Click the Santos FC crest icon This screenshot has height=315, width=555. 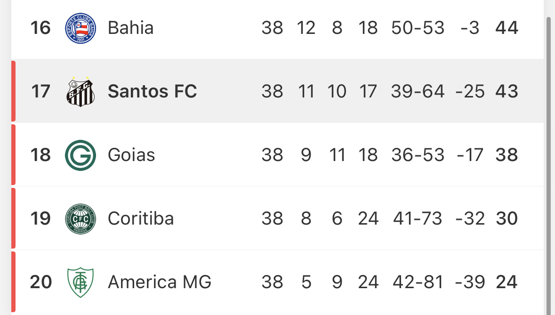point(80,92)
